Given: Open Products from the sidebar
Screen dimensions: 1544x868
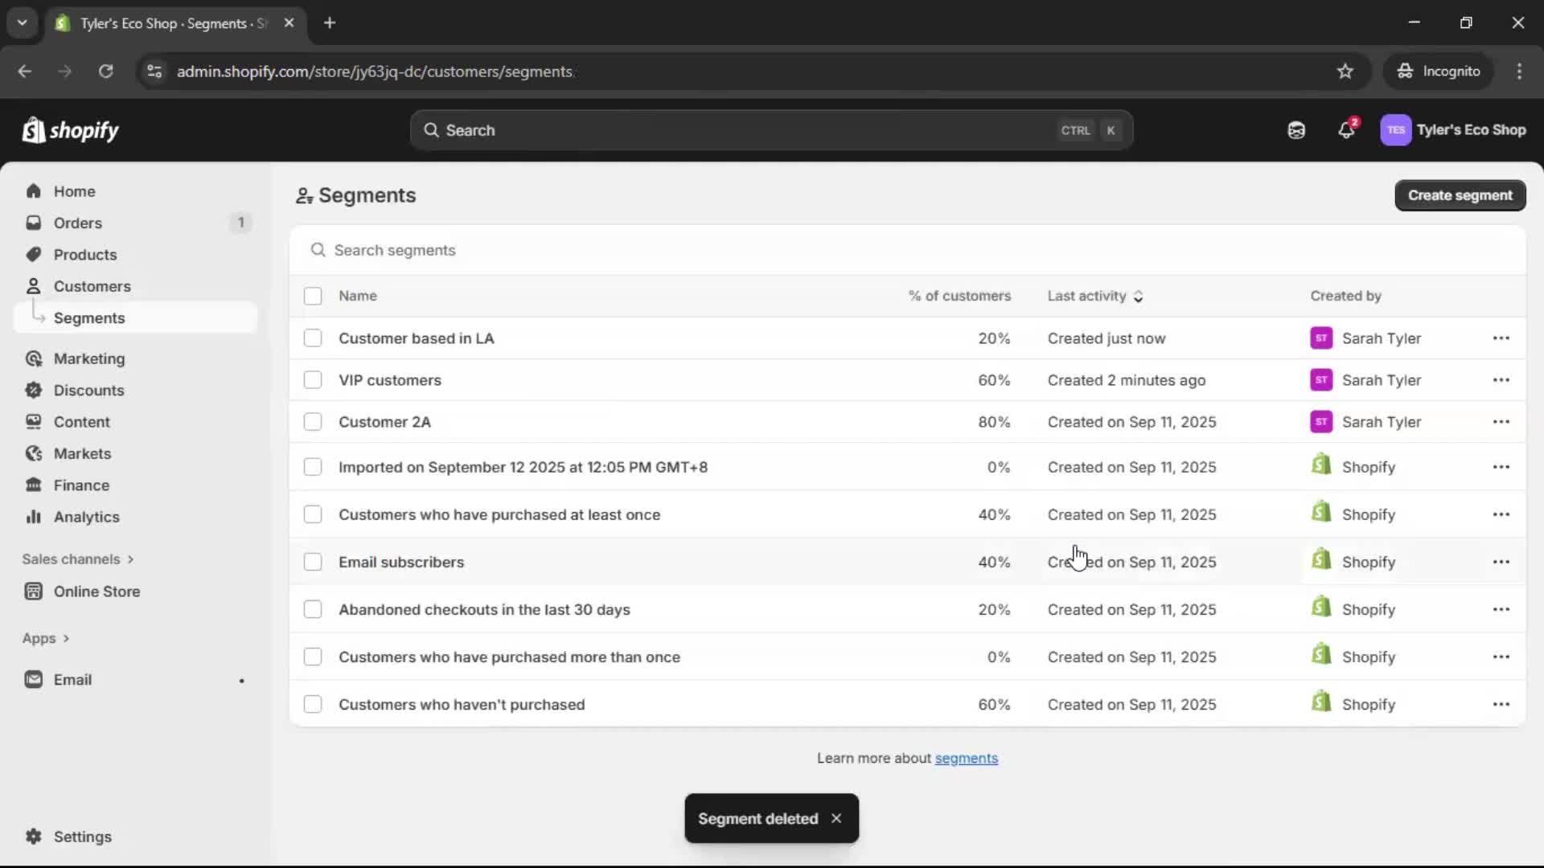Looking at the screenshot, I should point(85,254).
